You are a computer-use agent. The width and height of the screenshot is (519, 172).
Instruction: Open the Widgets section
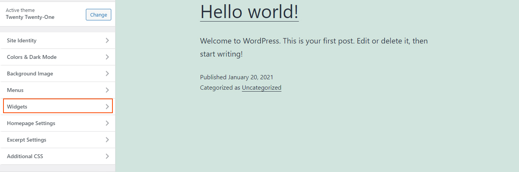58,107
